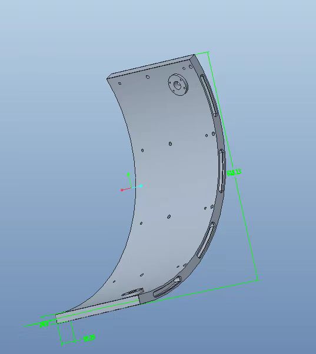316x354 pixels.
Task: Select the third slot on curved outer edge
Action: click(x=206, y=240)
